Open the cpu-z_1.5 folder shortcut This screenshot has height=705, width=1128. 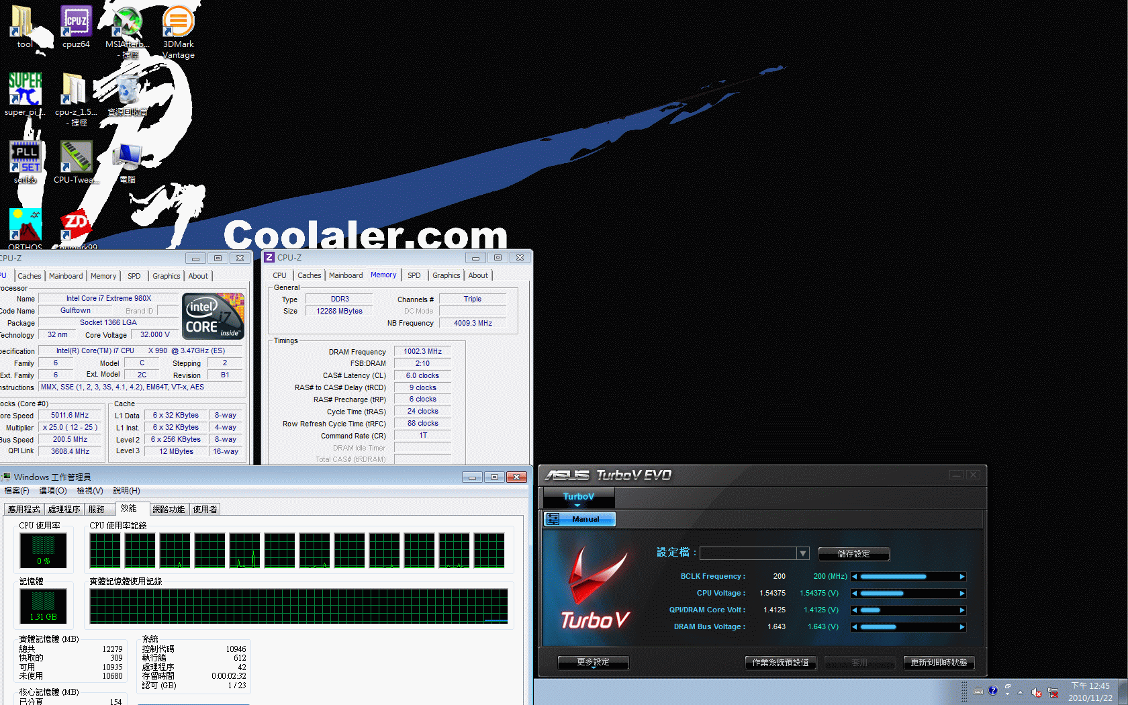point(76,99)
